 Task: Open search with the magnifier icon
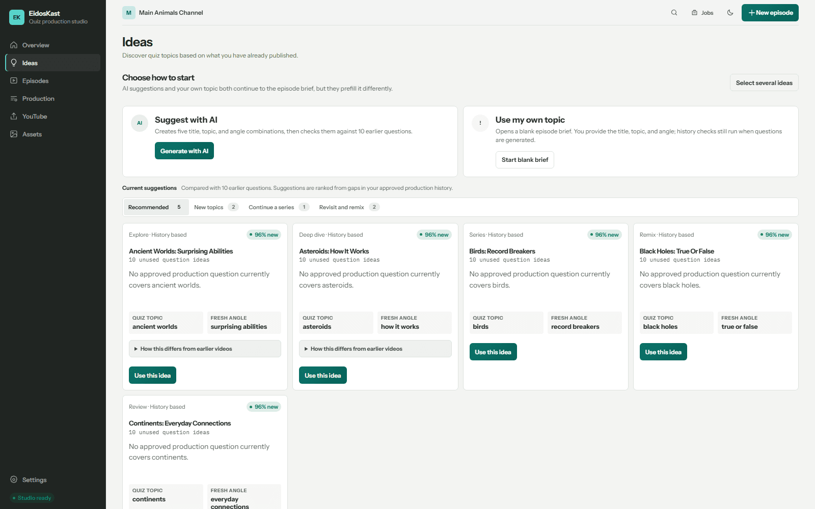[674, 13]
